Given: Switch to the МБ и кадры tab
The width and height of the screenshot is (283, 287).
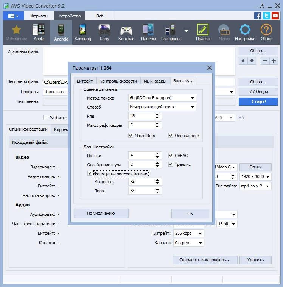Looking at the screenshot, I should 155,81.
